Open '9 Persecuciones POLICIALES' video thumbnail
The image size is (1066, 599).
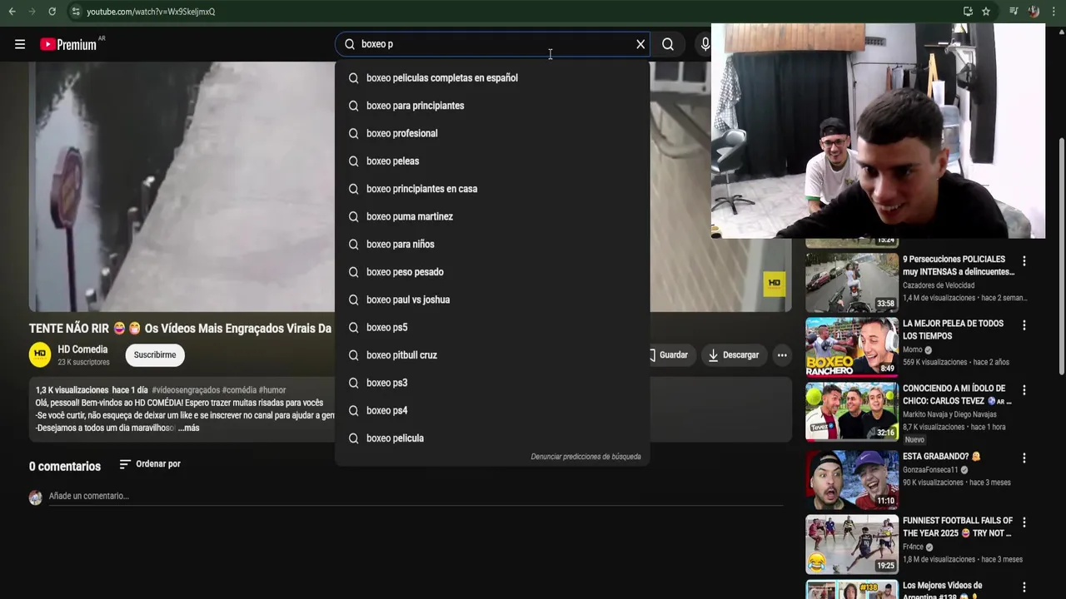pos(852,283)
